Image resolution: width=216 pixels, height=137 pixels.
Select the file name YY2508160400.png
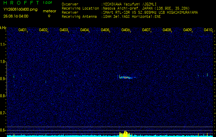pyautogui.click(x=20, y=10)
